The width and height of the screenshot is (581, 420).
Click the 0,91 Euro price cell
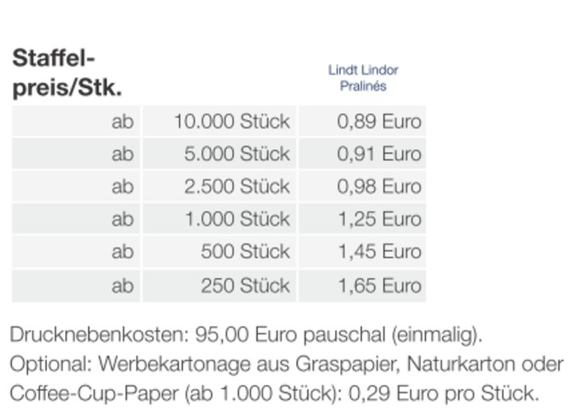coord(379,154)
